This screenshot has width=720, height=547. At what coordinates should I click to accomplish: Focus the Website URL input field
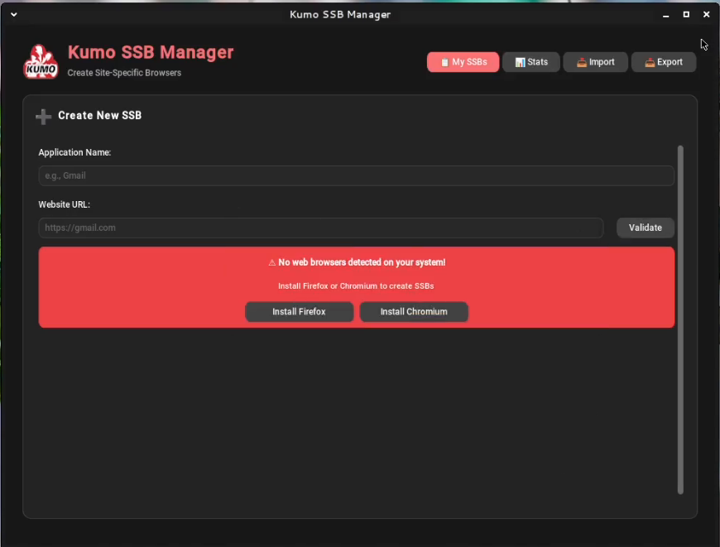pos(320,228)
